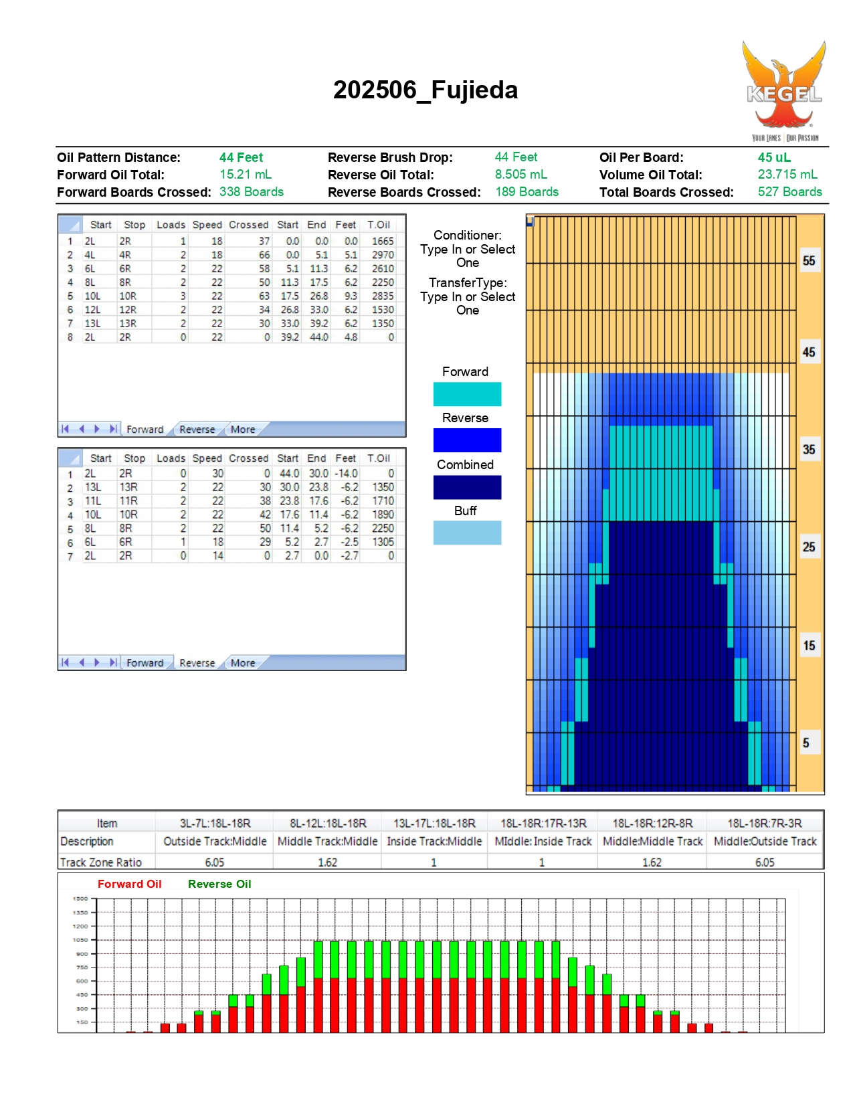Click the 189 Boards value
This screenshot has height=1104, width=853.
click(x=527, y=192)
